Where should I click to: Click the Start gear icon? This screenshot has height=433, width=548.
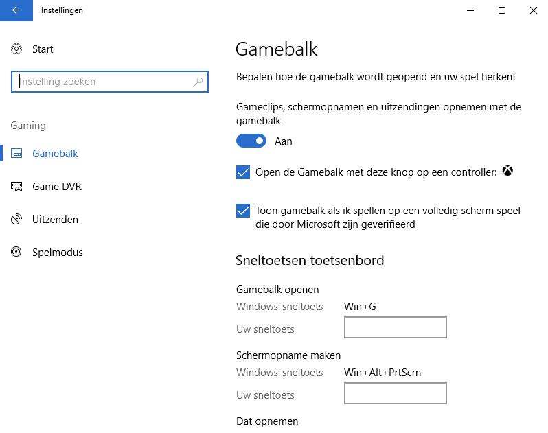[16, 49]
